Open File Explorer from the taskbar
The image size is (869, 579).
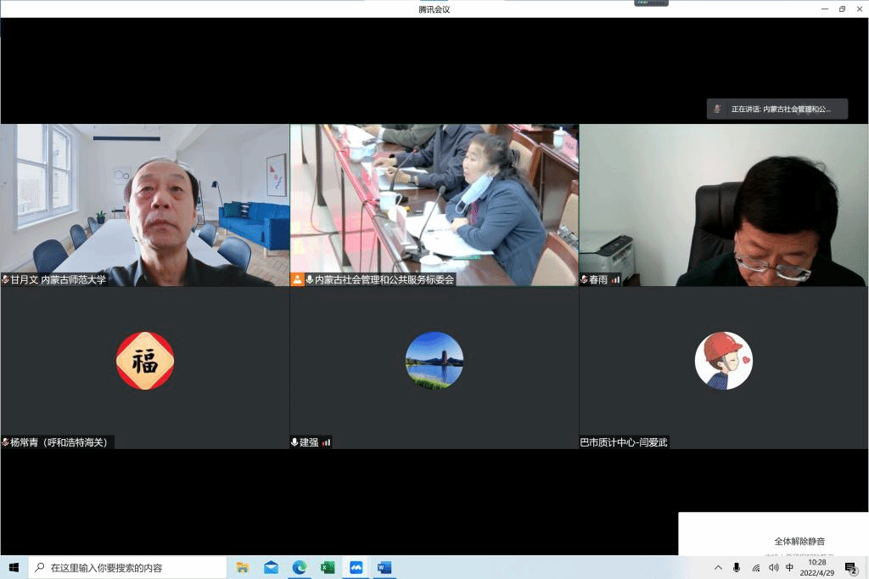click(x=243, y=567)
